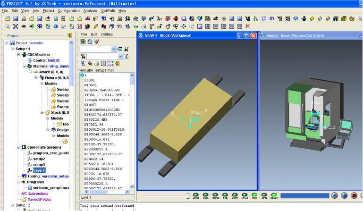Open the second dropdown beside binoculars icon
Image resolution: width=363 pixels, height=211 pixels.
(x=120, y=56)
